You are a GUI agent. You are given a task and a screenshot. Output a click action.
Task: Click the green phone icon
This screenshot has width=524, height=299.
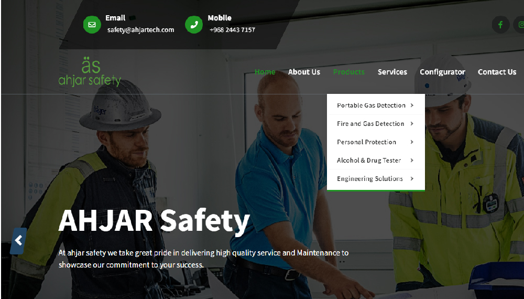pyautogui.click(x=194, y=25)
